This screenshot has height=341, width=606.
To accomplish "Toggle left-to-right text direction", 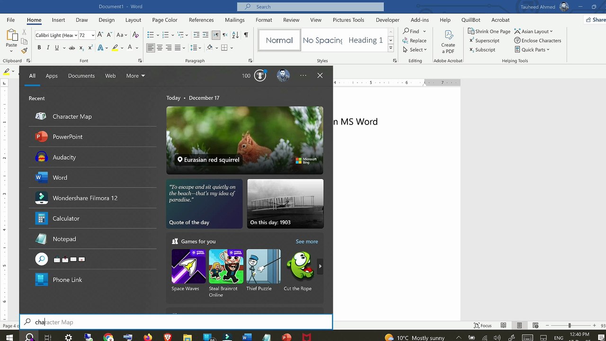I will (x=216, y=35).
